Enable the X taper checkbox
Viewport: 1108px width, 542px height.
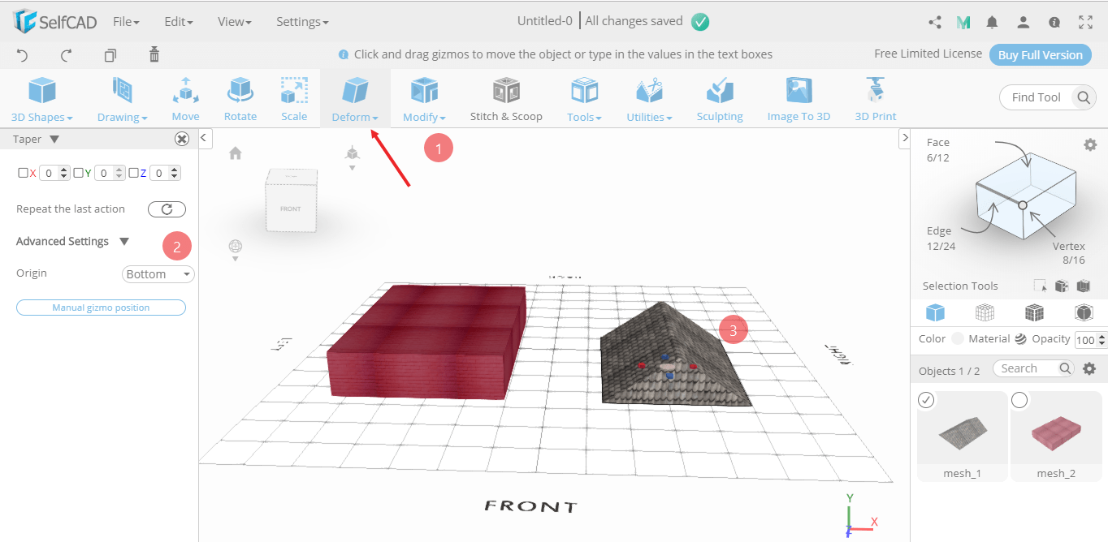pyautogui.click(x=24, y=172)
